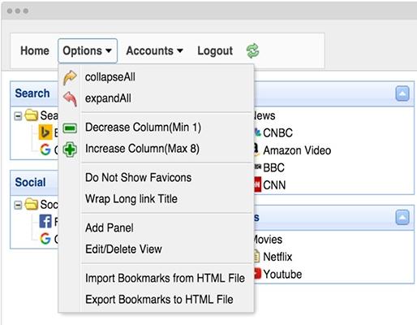Click the red expandAll arrow icon

[70, 98]
